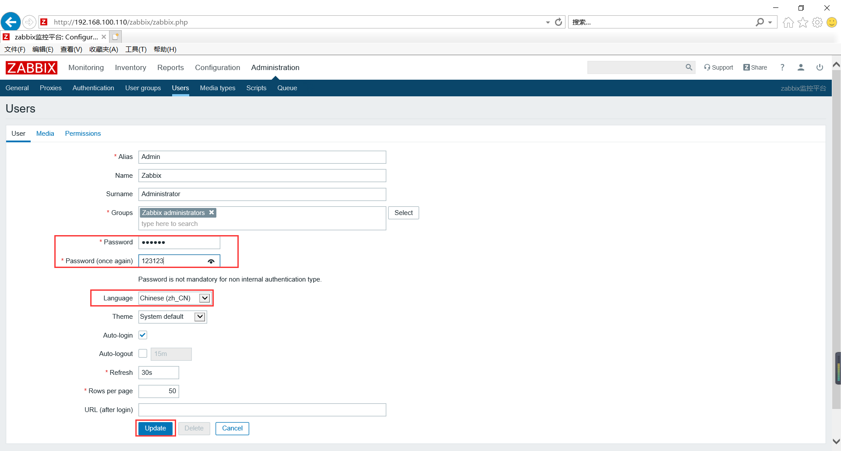
Task: Refresh the page with reload icon
Action: pyautogui.click(x=558, y=22)
